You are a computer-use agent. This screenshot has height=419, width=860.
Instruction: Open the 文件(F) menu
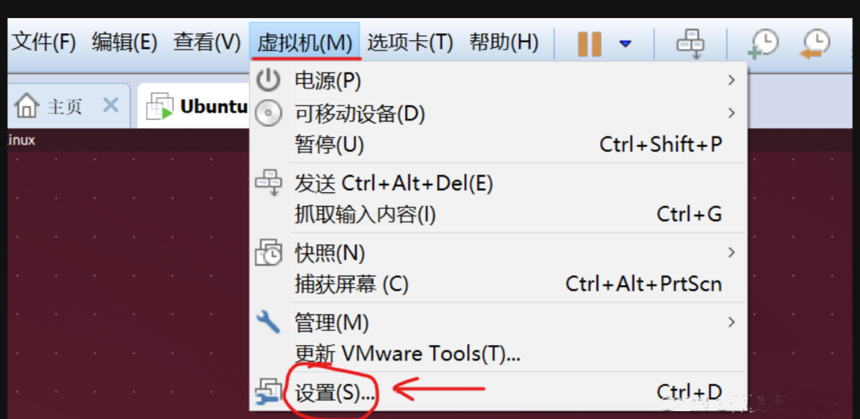coord(43,43)
